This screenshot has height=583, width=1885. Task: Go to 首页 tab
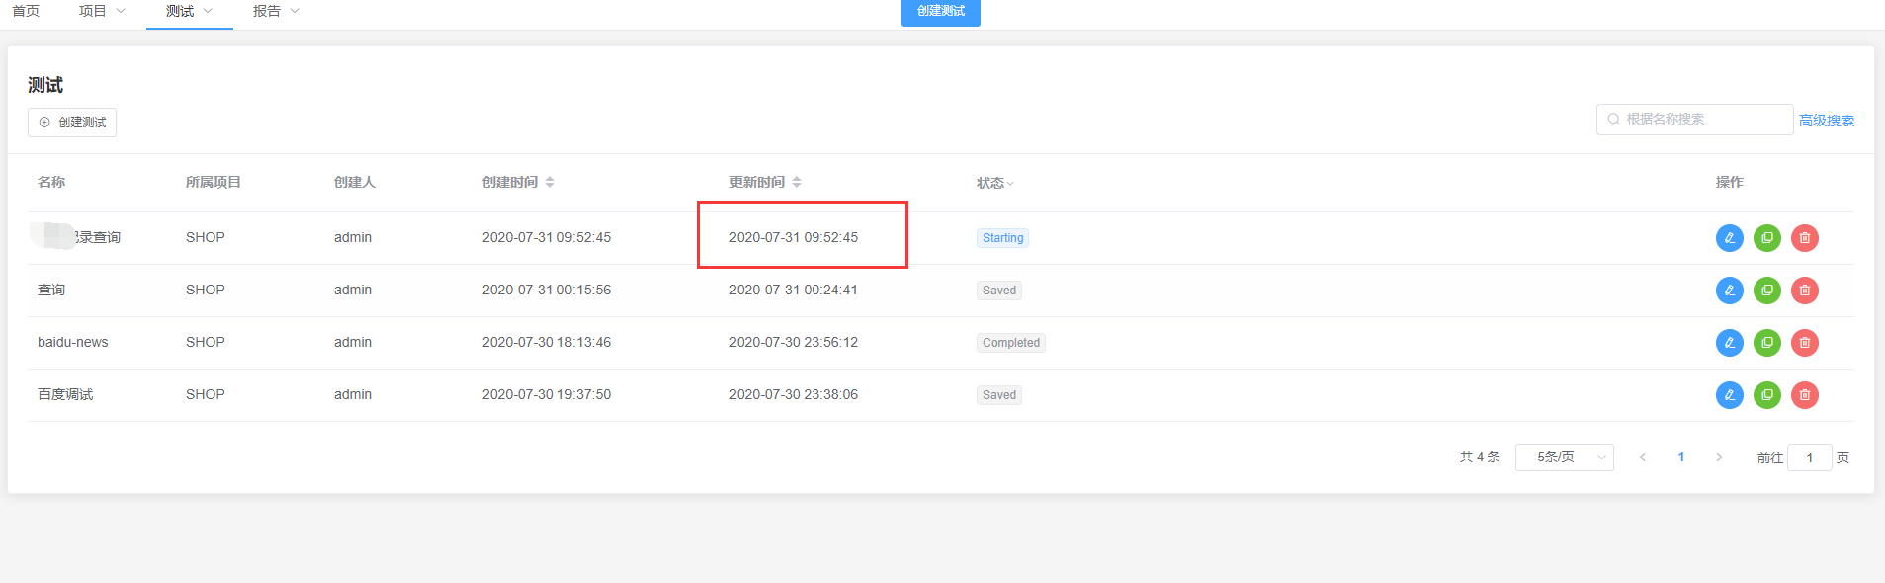[26, 11]
